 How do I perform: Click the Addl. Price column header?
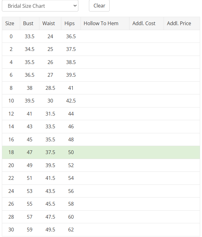(179, 23)
